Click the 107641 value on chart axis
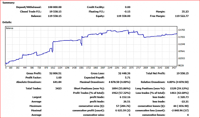 point(181,51)
